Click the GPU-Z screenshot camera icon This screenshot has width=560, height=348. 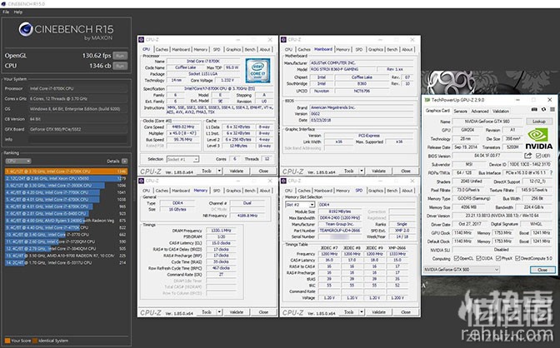[x=534, y=110]
